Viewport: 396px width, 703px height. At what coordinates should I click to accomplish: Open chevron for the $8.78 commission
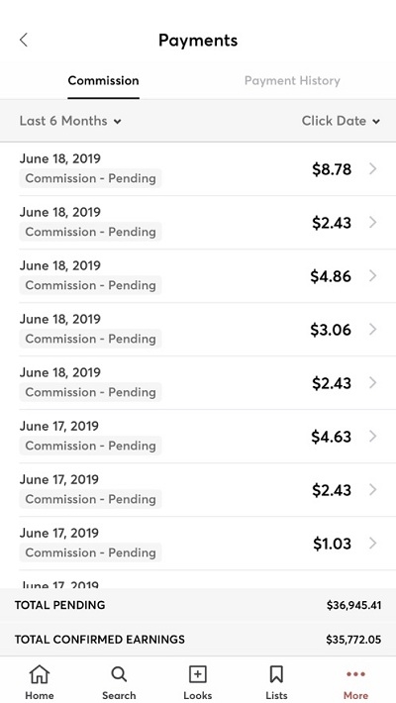click(372, 169)
